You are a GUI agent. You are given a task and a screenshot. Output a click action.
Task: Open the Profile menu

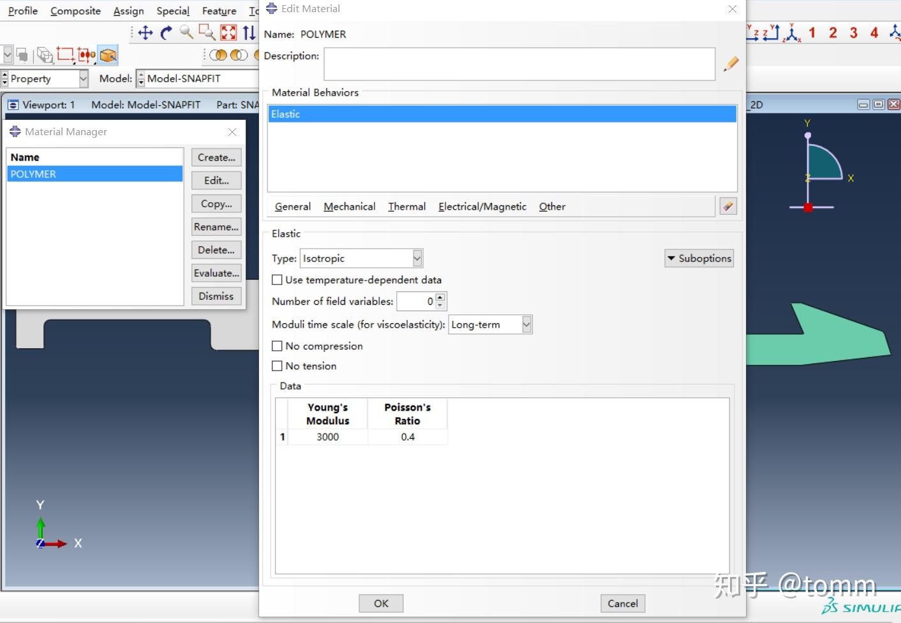pyautogui.click(x=23, y=11)
